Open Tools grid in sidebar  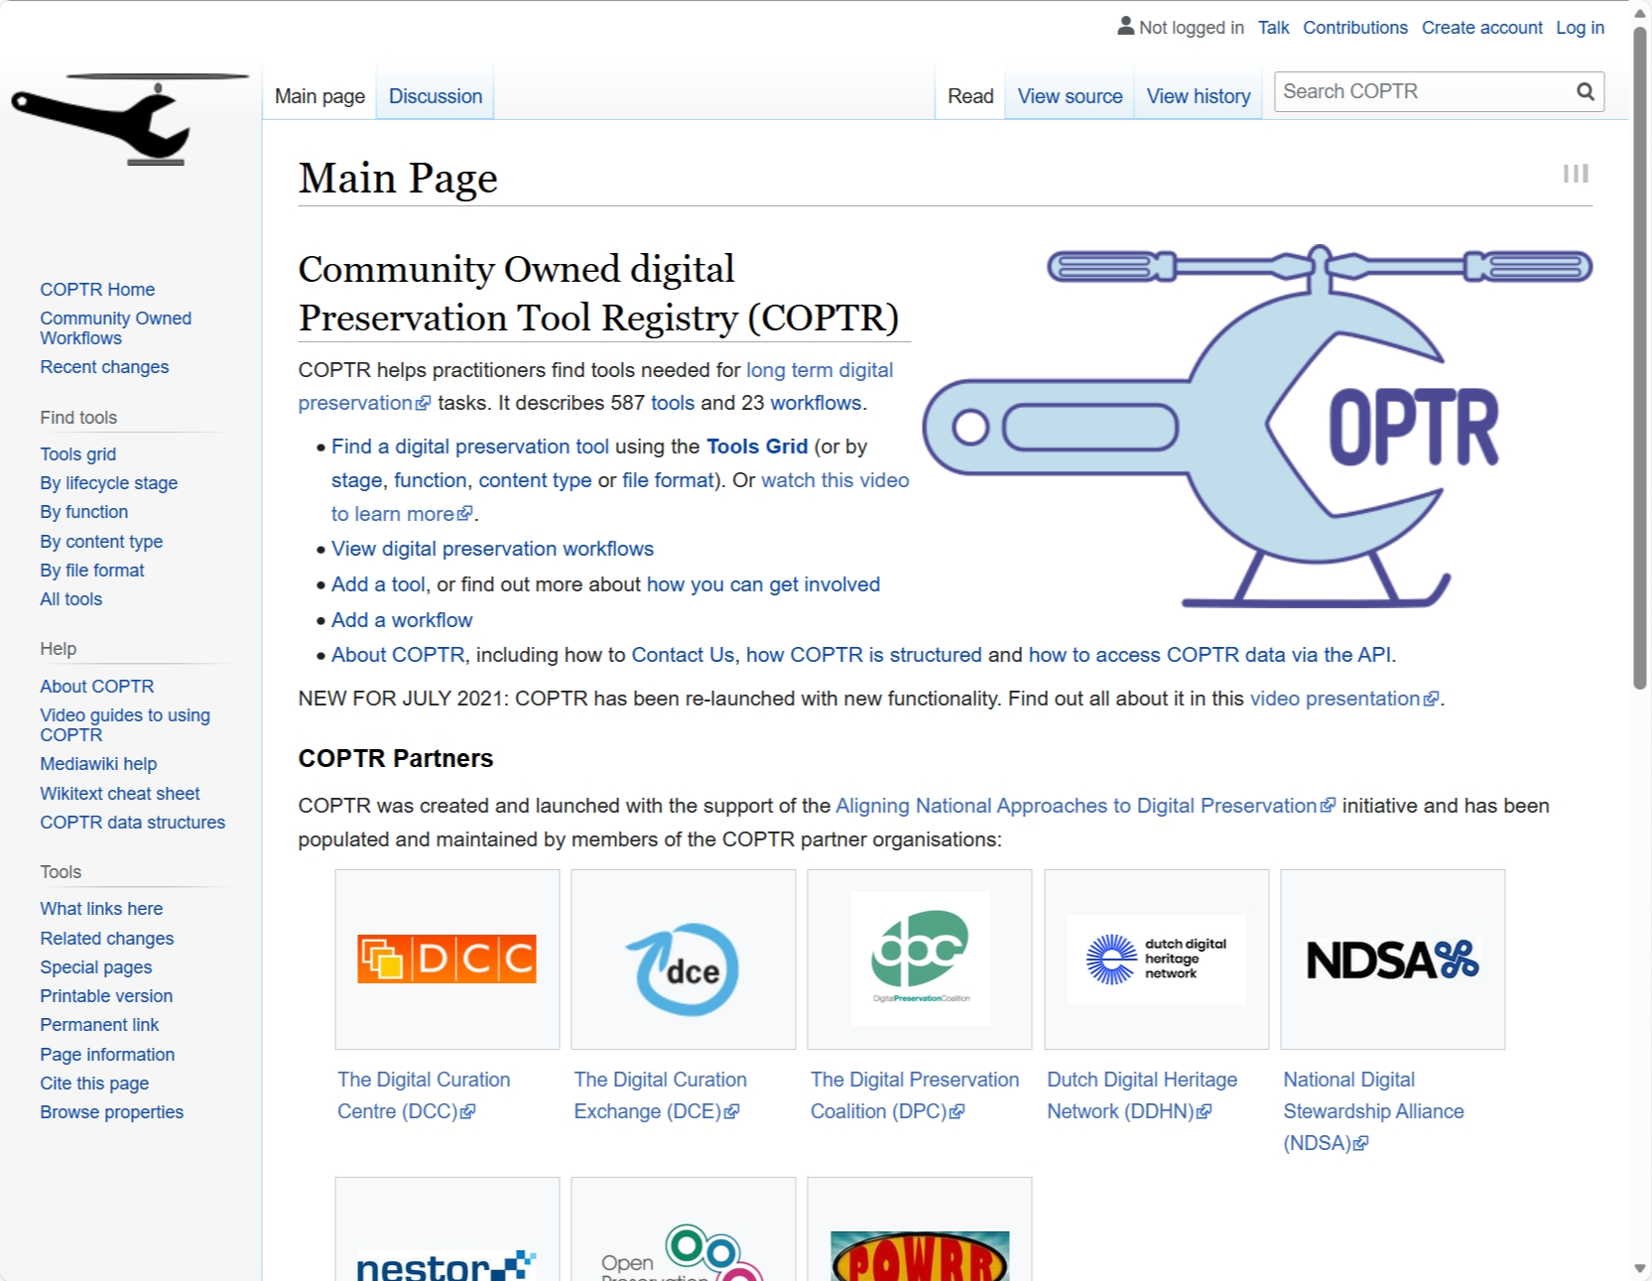(77, 454)
